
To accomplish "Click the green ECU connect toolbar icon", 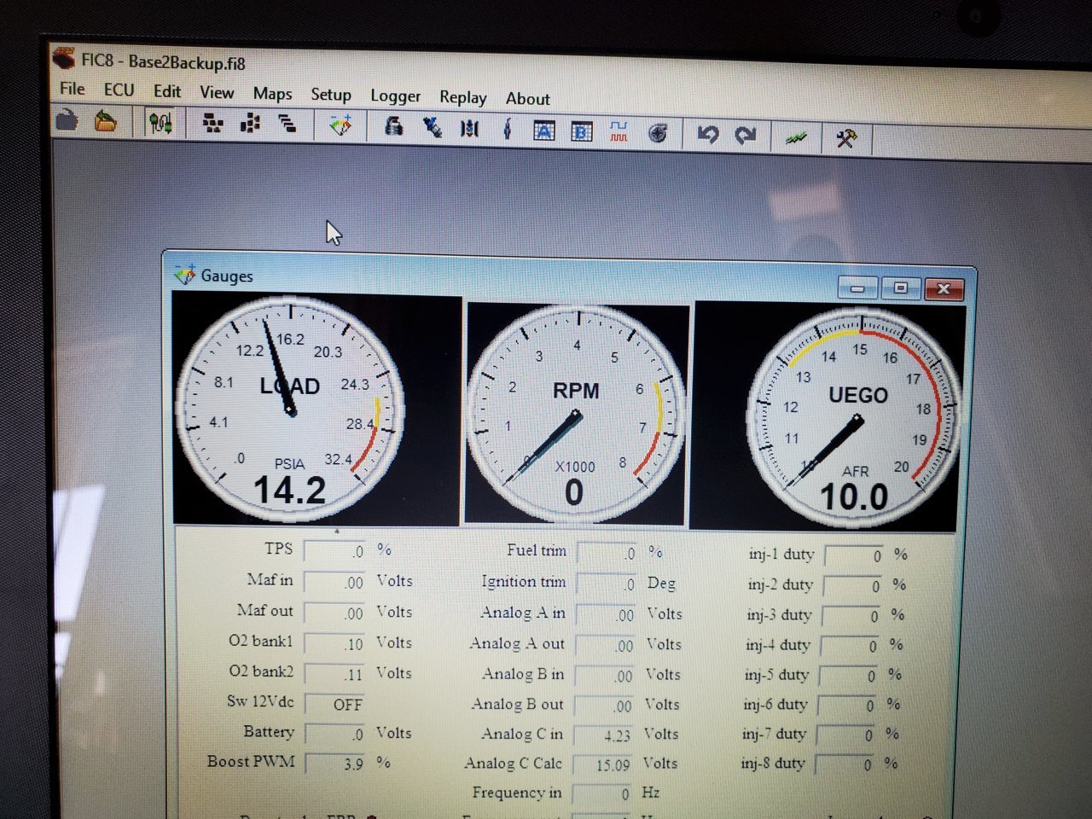I will pos(160,124).
